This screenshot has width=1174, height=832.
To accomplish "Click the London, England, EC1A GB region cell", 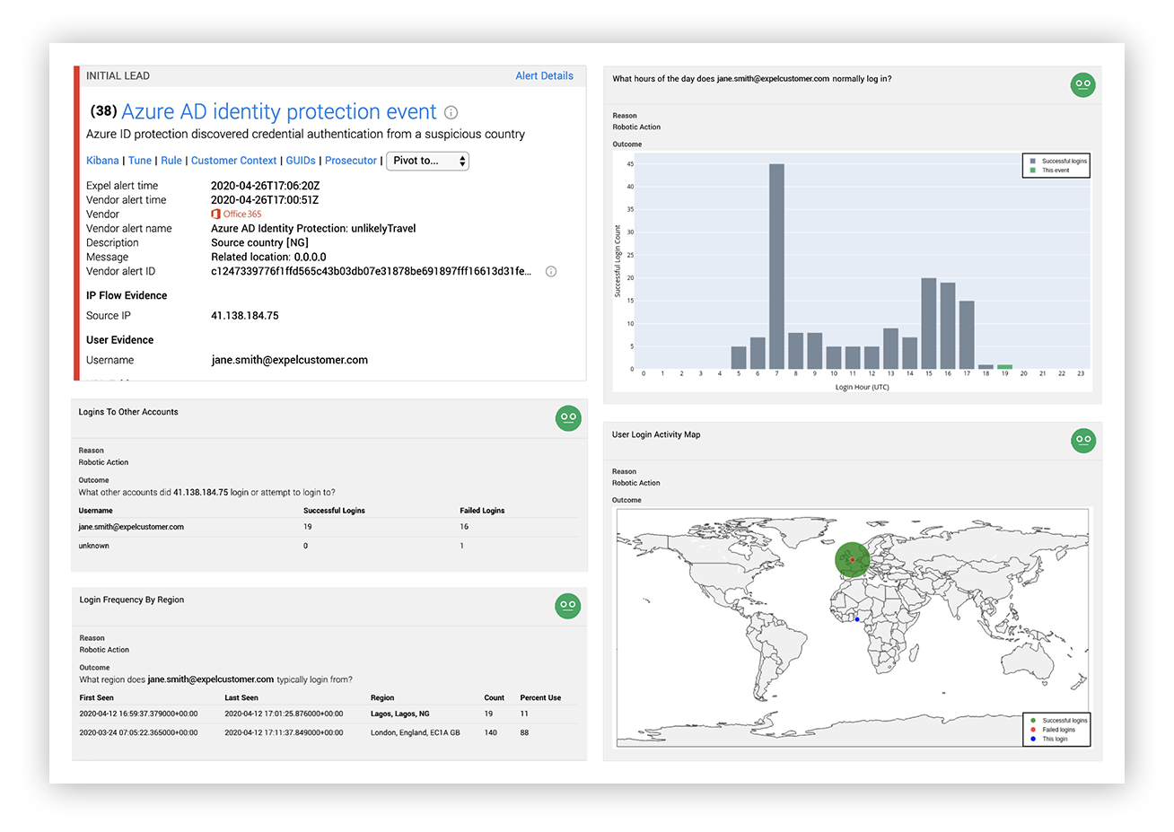I will tap(416, 732).
